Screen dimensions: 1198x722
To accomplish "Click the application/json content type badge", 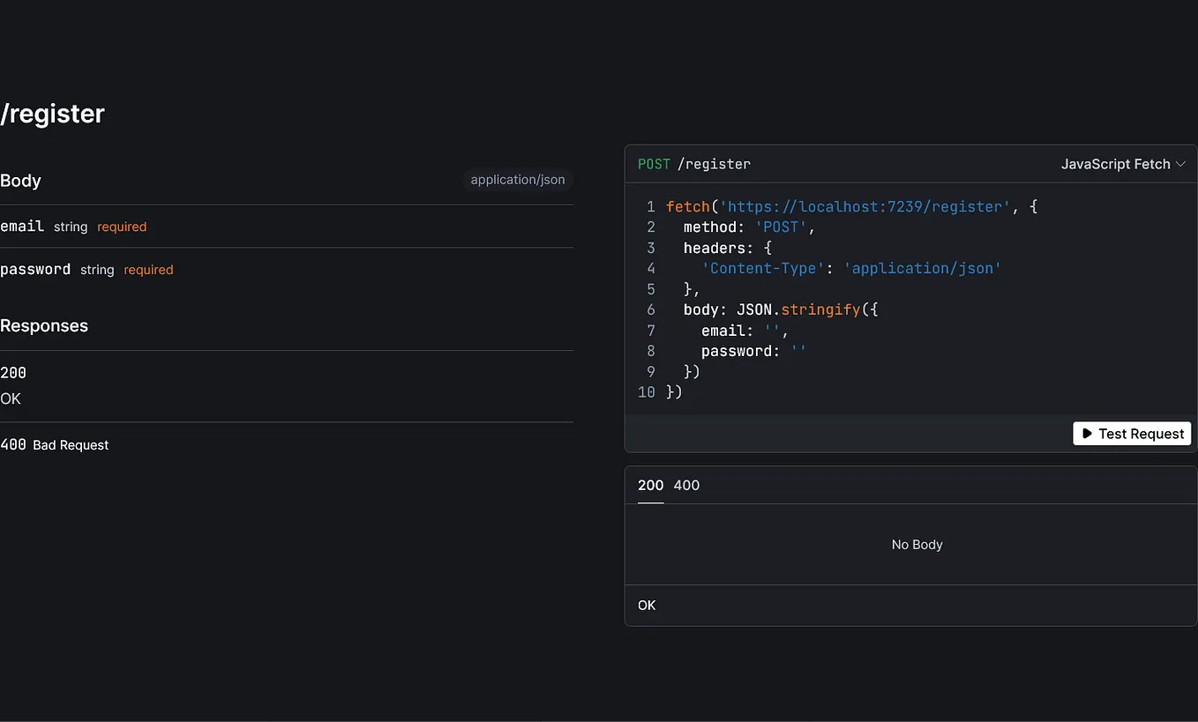I will (x=518, y=180).
